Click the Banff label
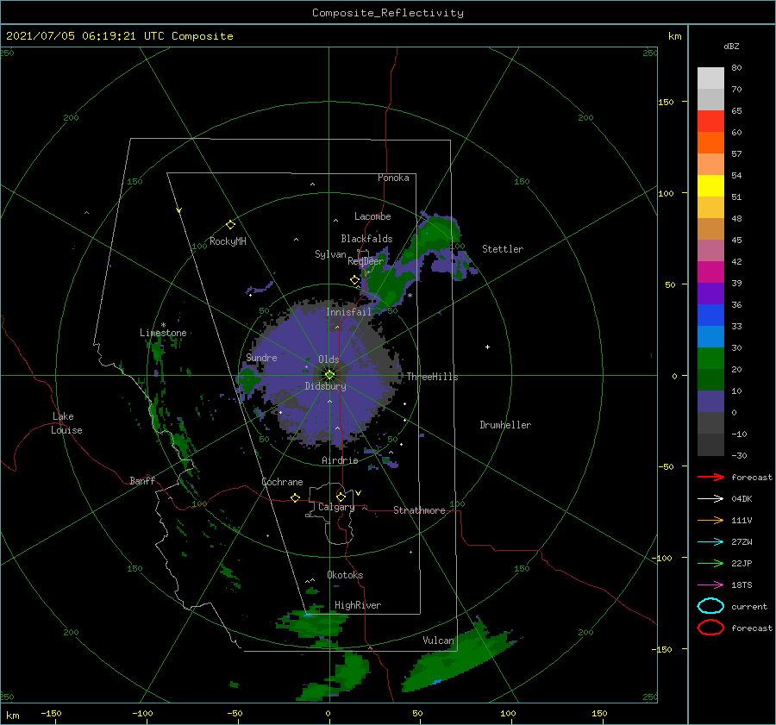776x725 pixels. [142, 480]
